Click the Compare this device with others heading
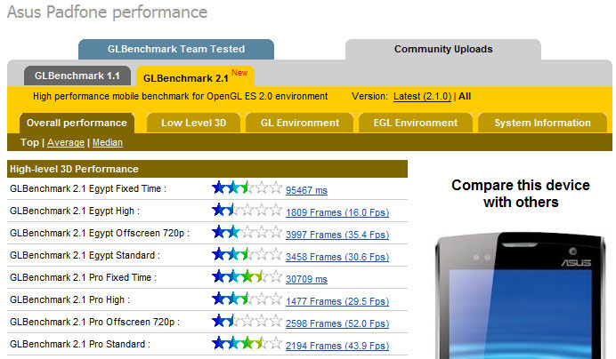The height and width of the screenshot is (359, 616). point(521,194)
